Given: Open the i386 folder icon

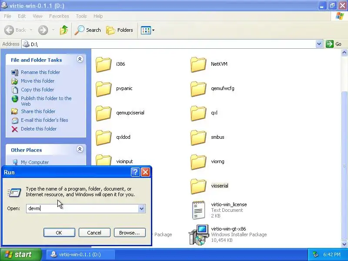Looking at the screenshot, I should pos(104,64).
